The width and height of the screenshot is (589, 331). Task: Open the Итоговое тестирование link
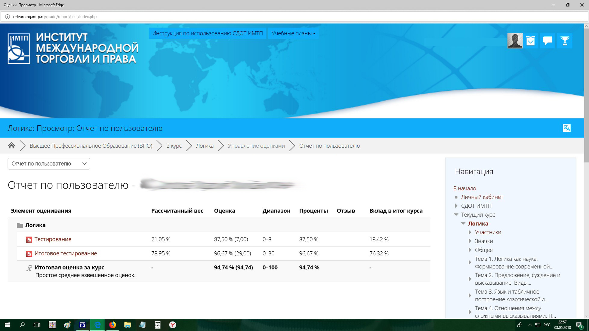tap(66, 253)
